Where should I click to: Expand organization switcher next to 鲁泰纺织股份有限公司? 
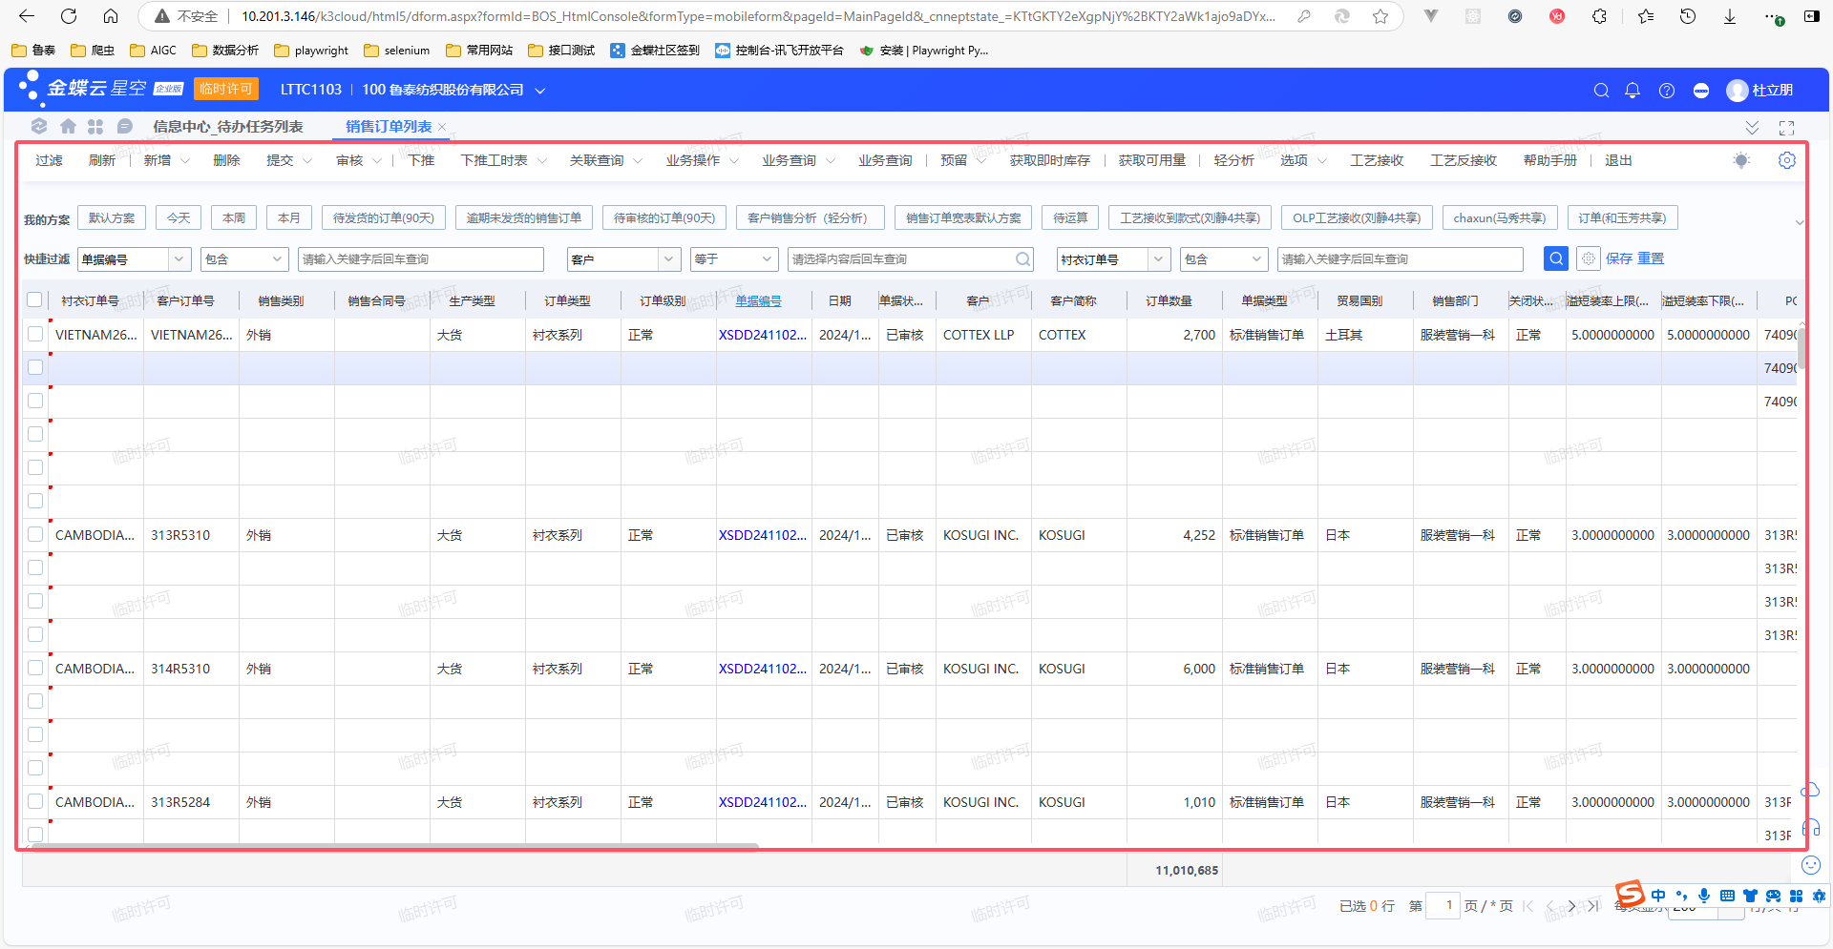click(x=540, y=91)
